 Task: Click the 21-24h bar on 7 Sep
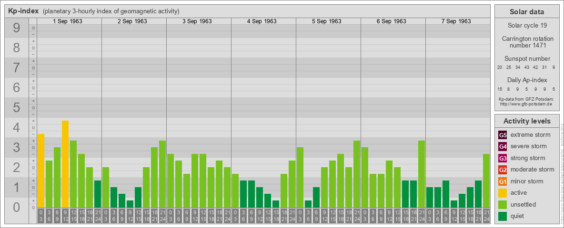click(486, 180)
